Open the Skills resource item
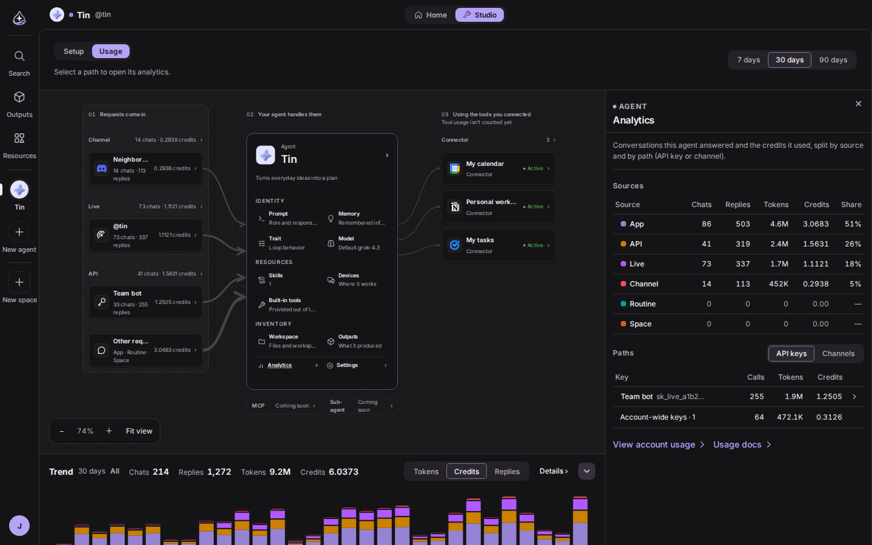Viewport: 872px width, 545px height. pyautogui.click(x=288, y=280)
